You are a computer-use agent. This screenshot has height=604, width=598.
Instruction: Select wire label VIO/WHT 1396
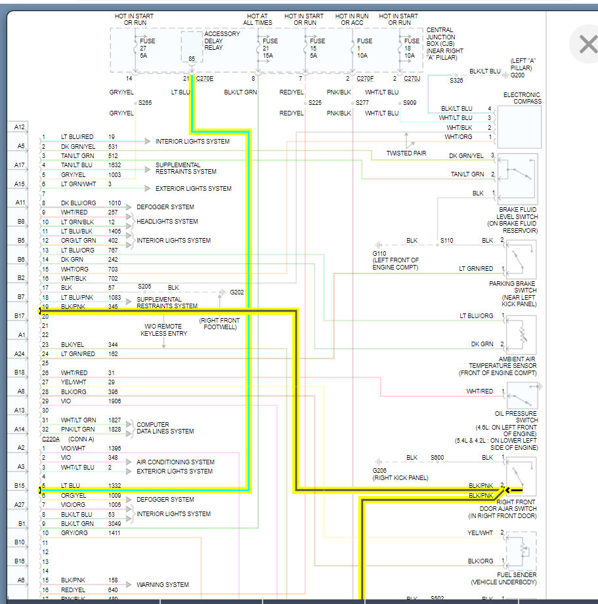(x=91, y=449)
